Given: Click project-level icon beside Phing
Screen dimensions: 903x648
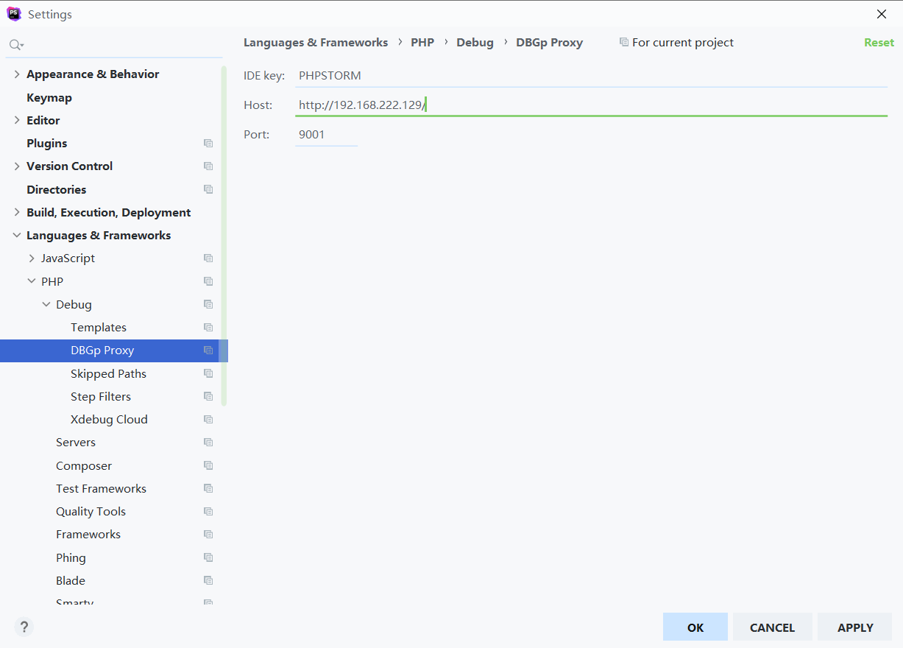Looking at the screenshot, I should 208,557.
